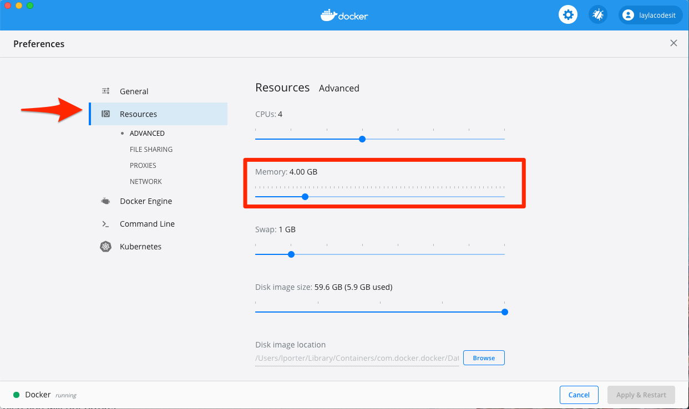
Task: Select the Resources section label
Action: 138,114
